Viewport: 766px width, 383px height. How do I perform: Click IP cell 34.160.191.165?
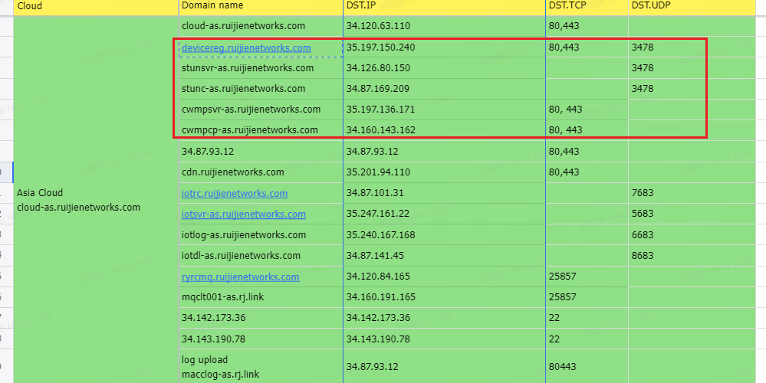(x=444, y=297)
